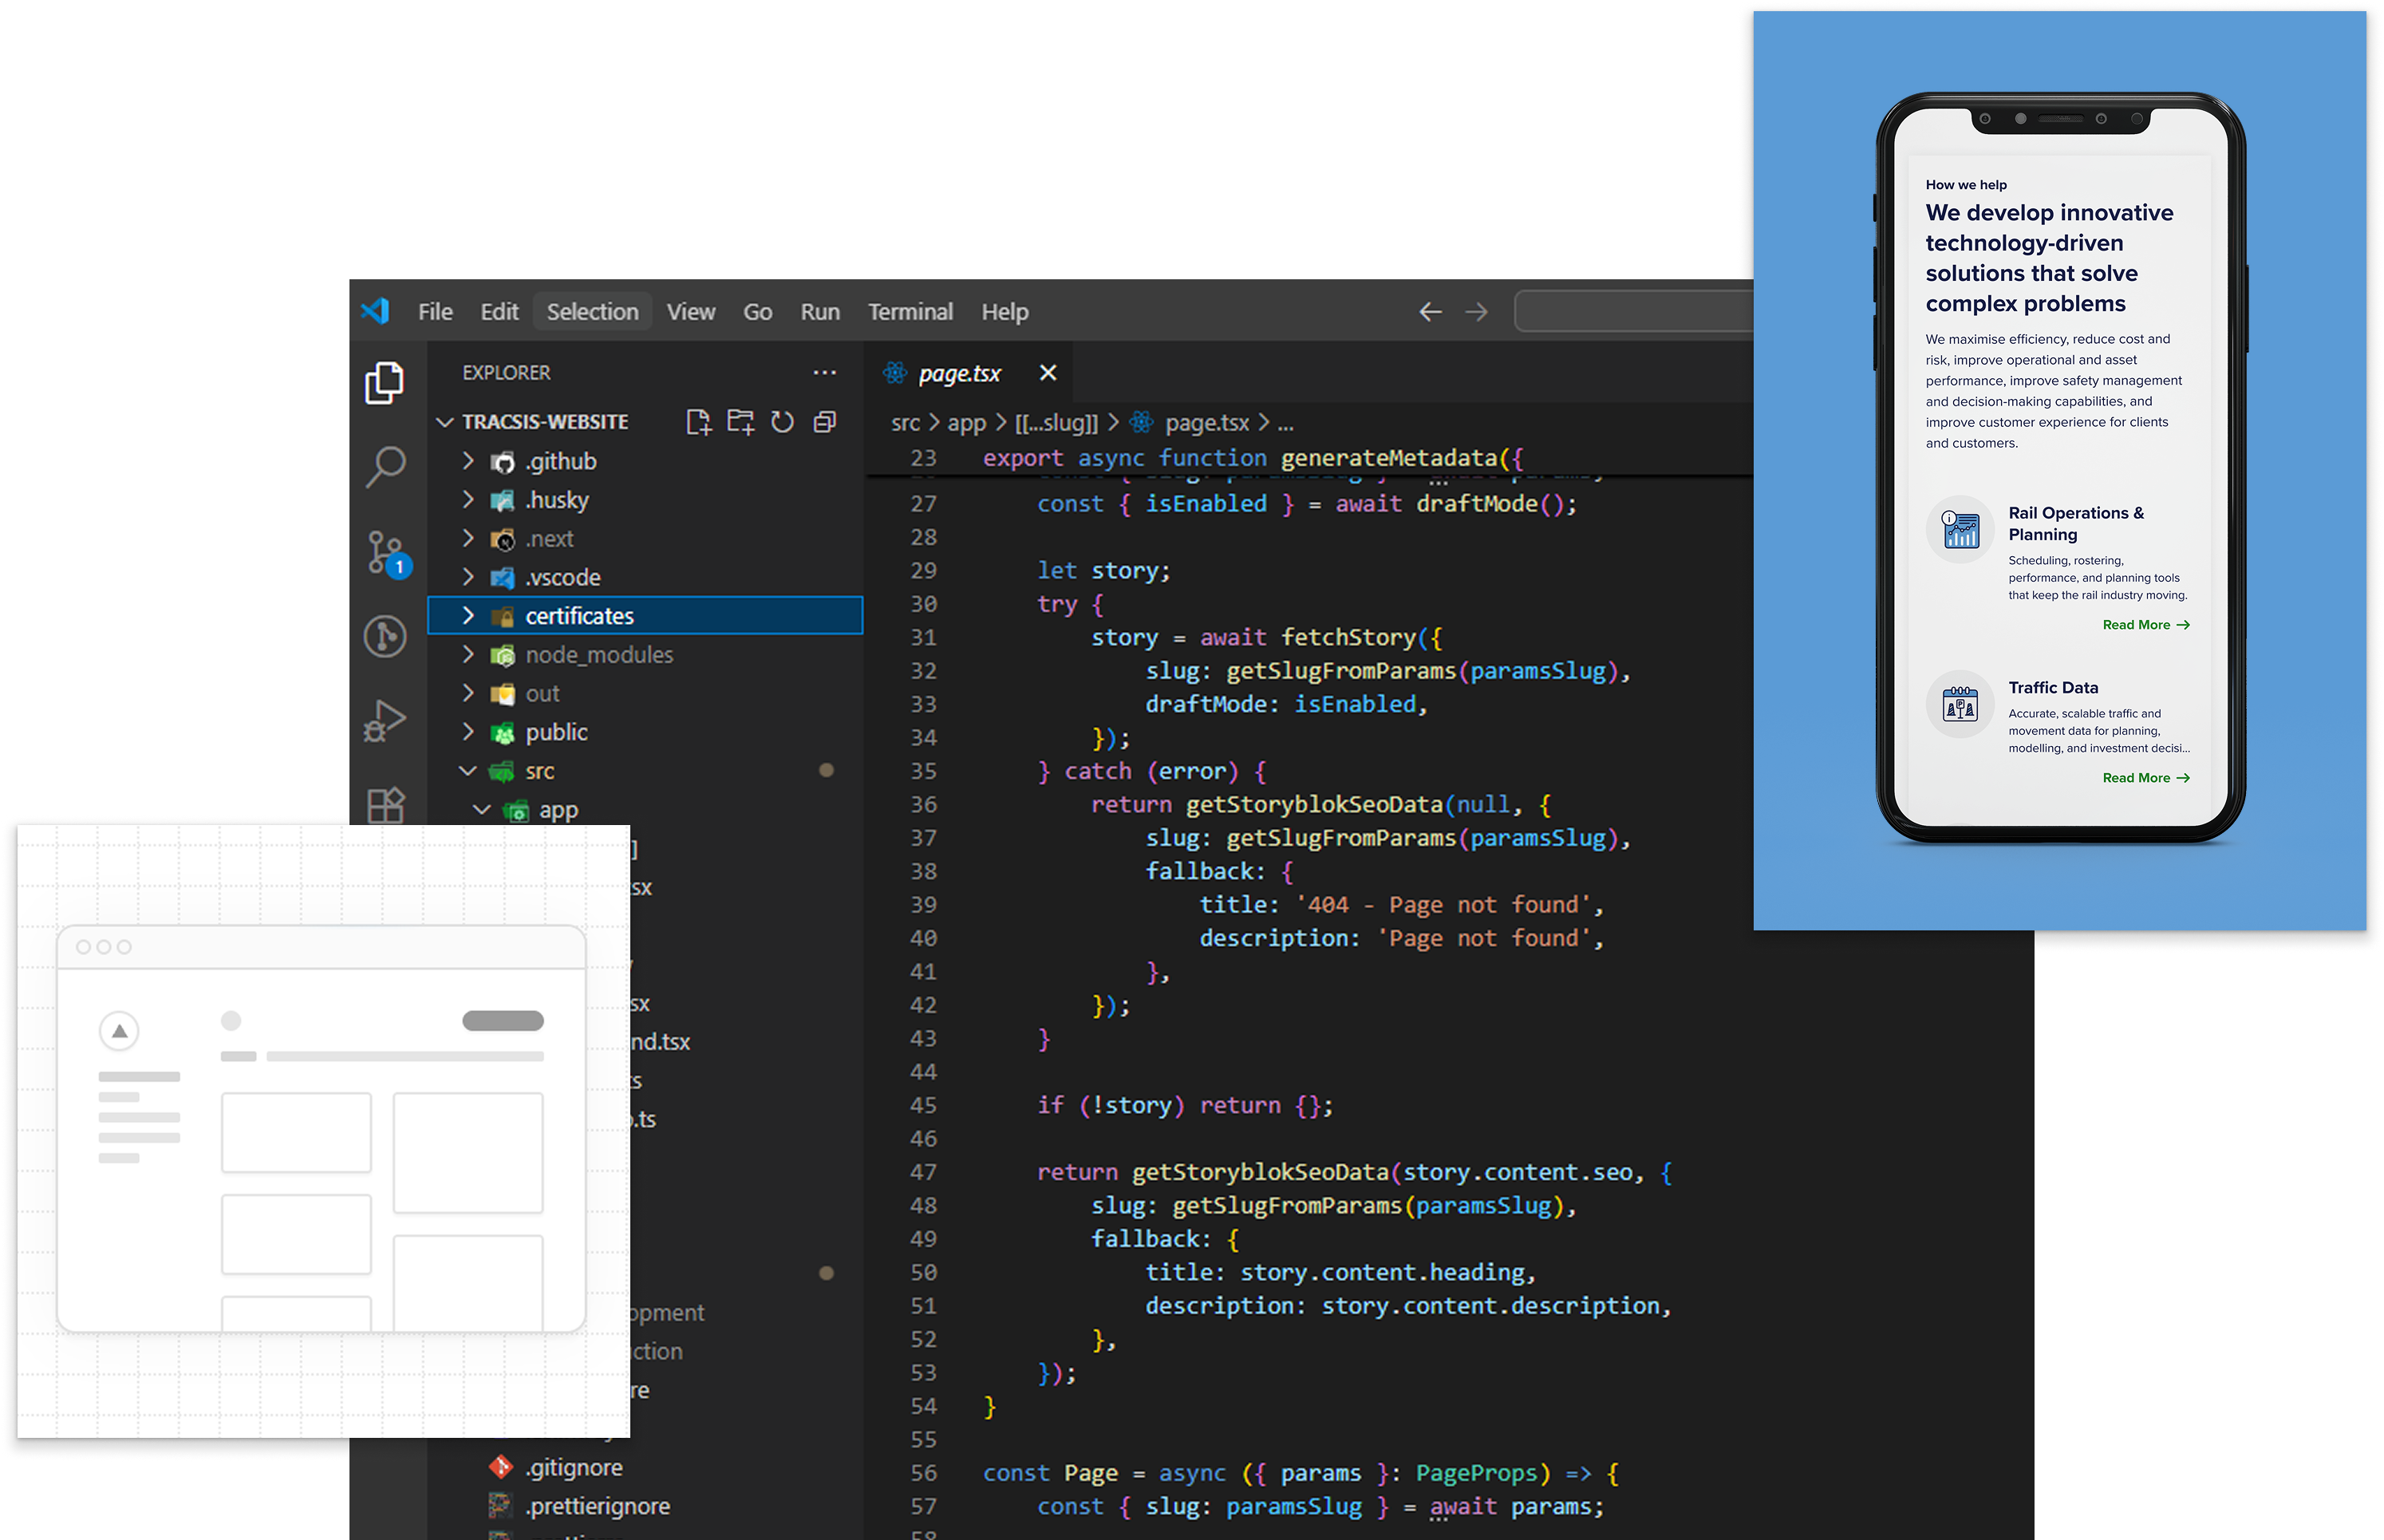2384x1540 pixels.
Task: Click the title bar command search box
Action: click(x=1635, y=312)
